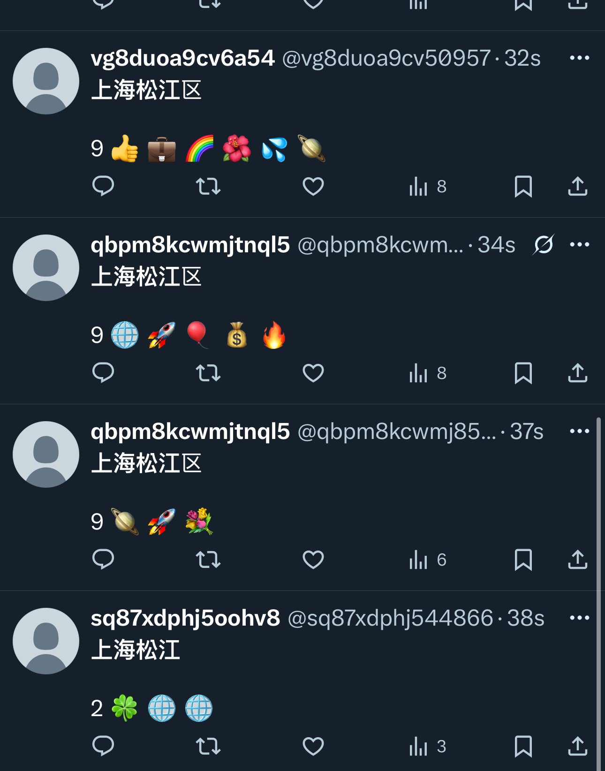The image size is (605, 771).
Task: Like the 34s qbpm8kcwmjtnql5 post
Action: click(x=313, y=373)
